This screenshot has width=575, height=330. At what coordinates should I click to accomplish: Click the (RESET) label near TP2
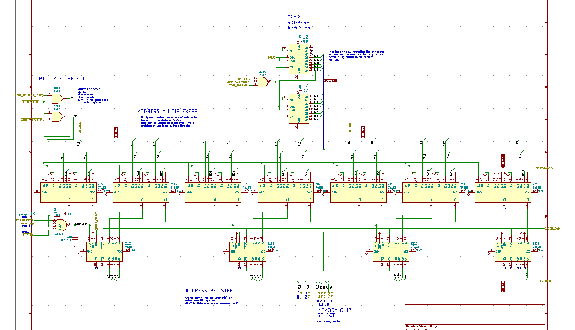pos(22,215)
